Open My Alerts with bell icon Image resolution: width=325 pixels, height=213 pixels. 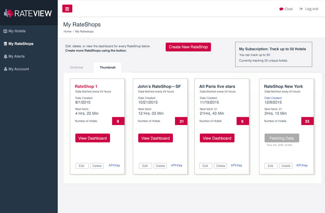tap(5, 56)
